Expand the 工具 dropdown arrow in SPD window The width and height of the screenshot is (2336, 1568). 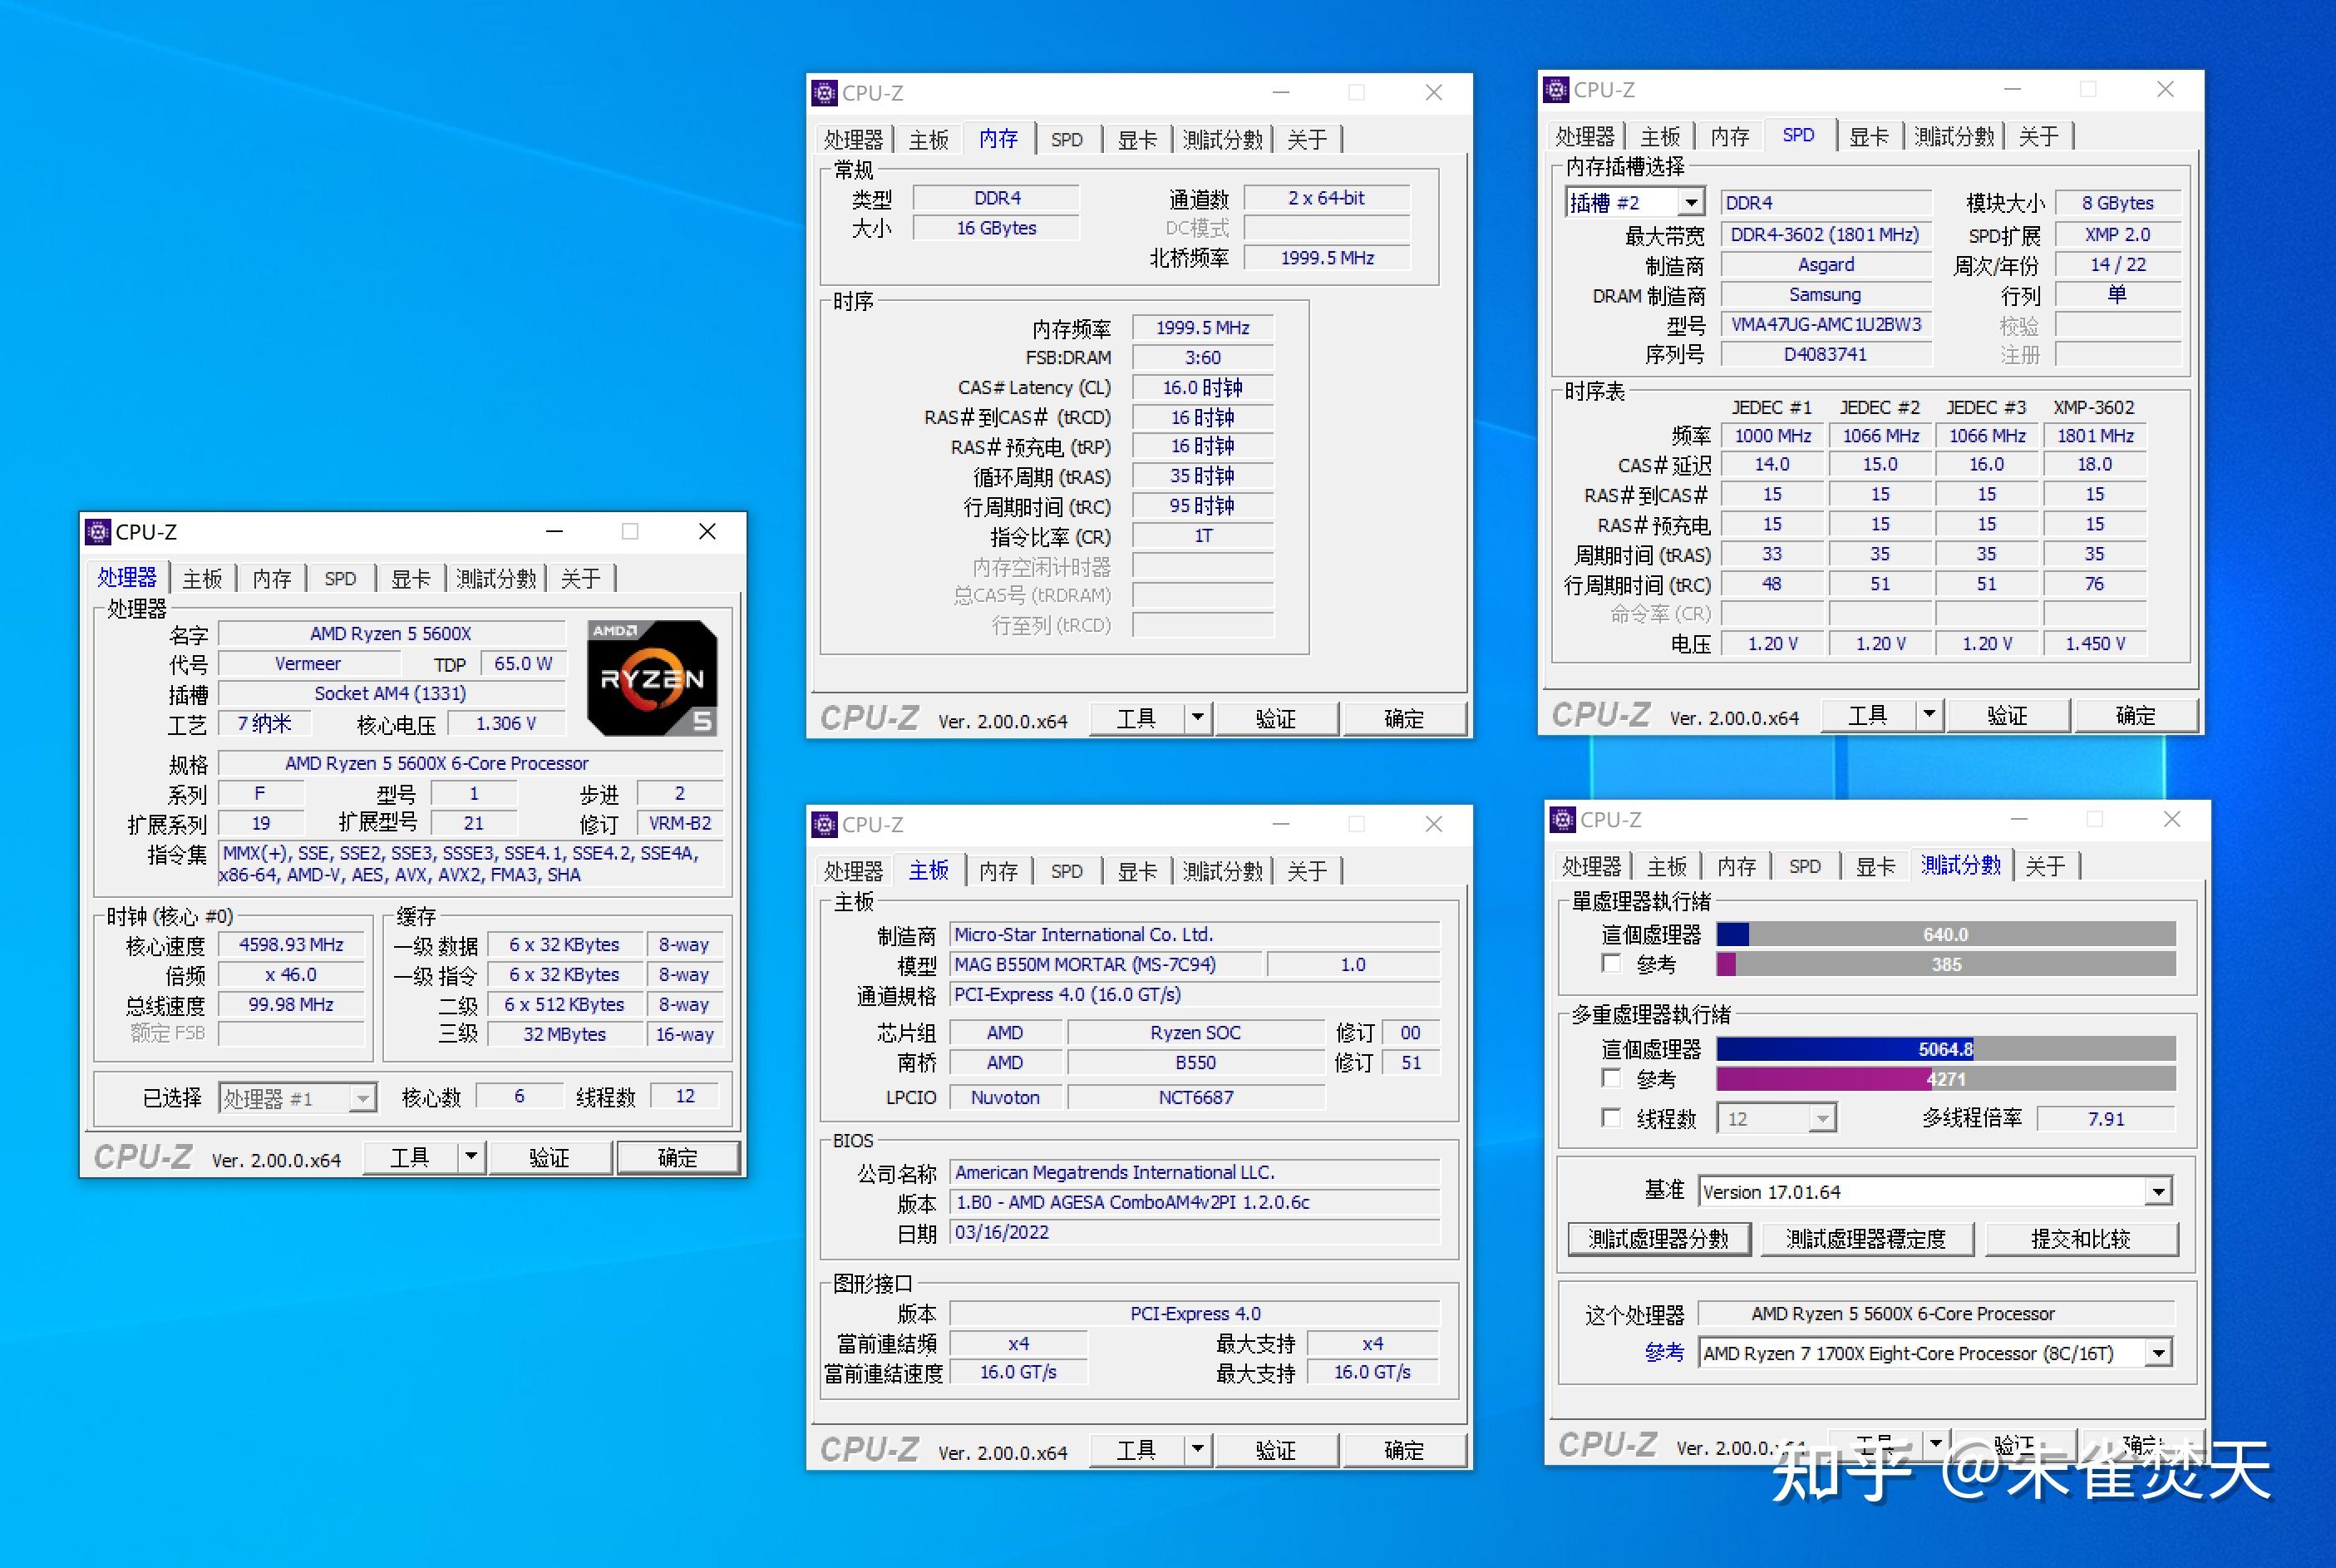pyautogui.click(x=1929, y=715)
